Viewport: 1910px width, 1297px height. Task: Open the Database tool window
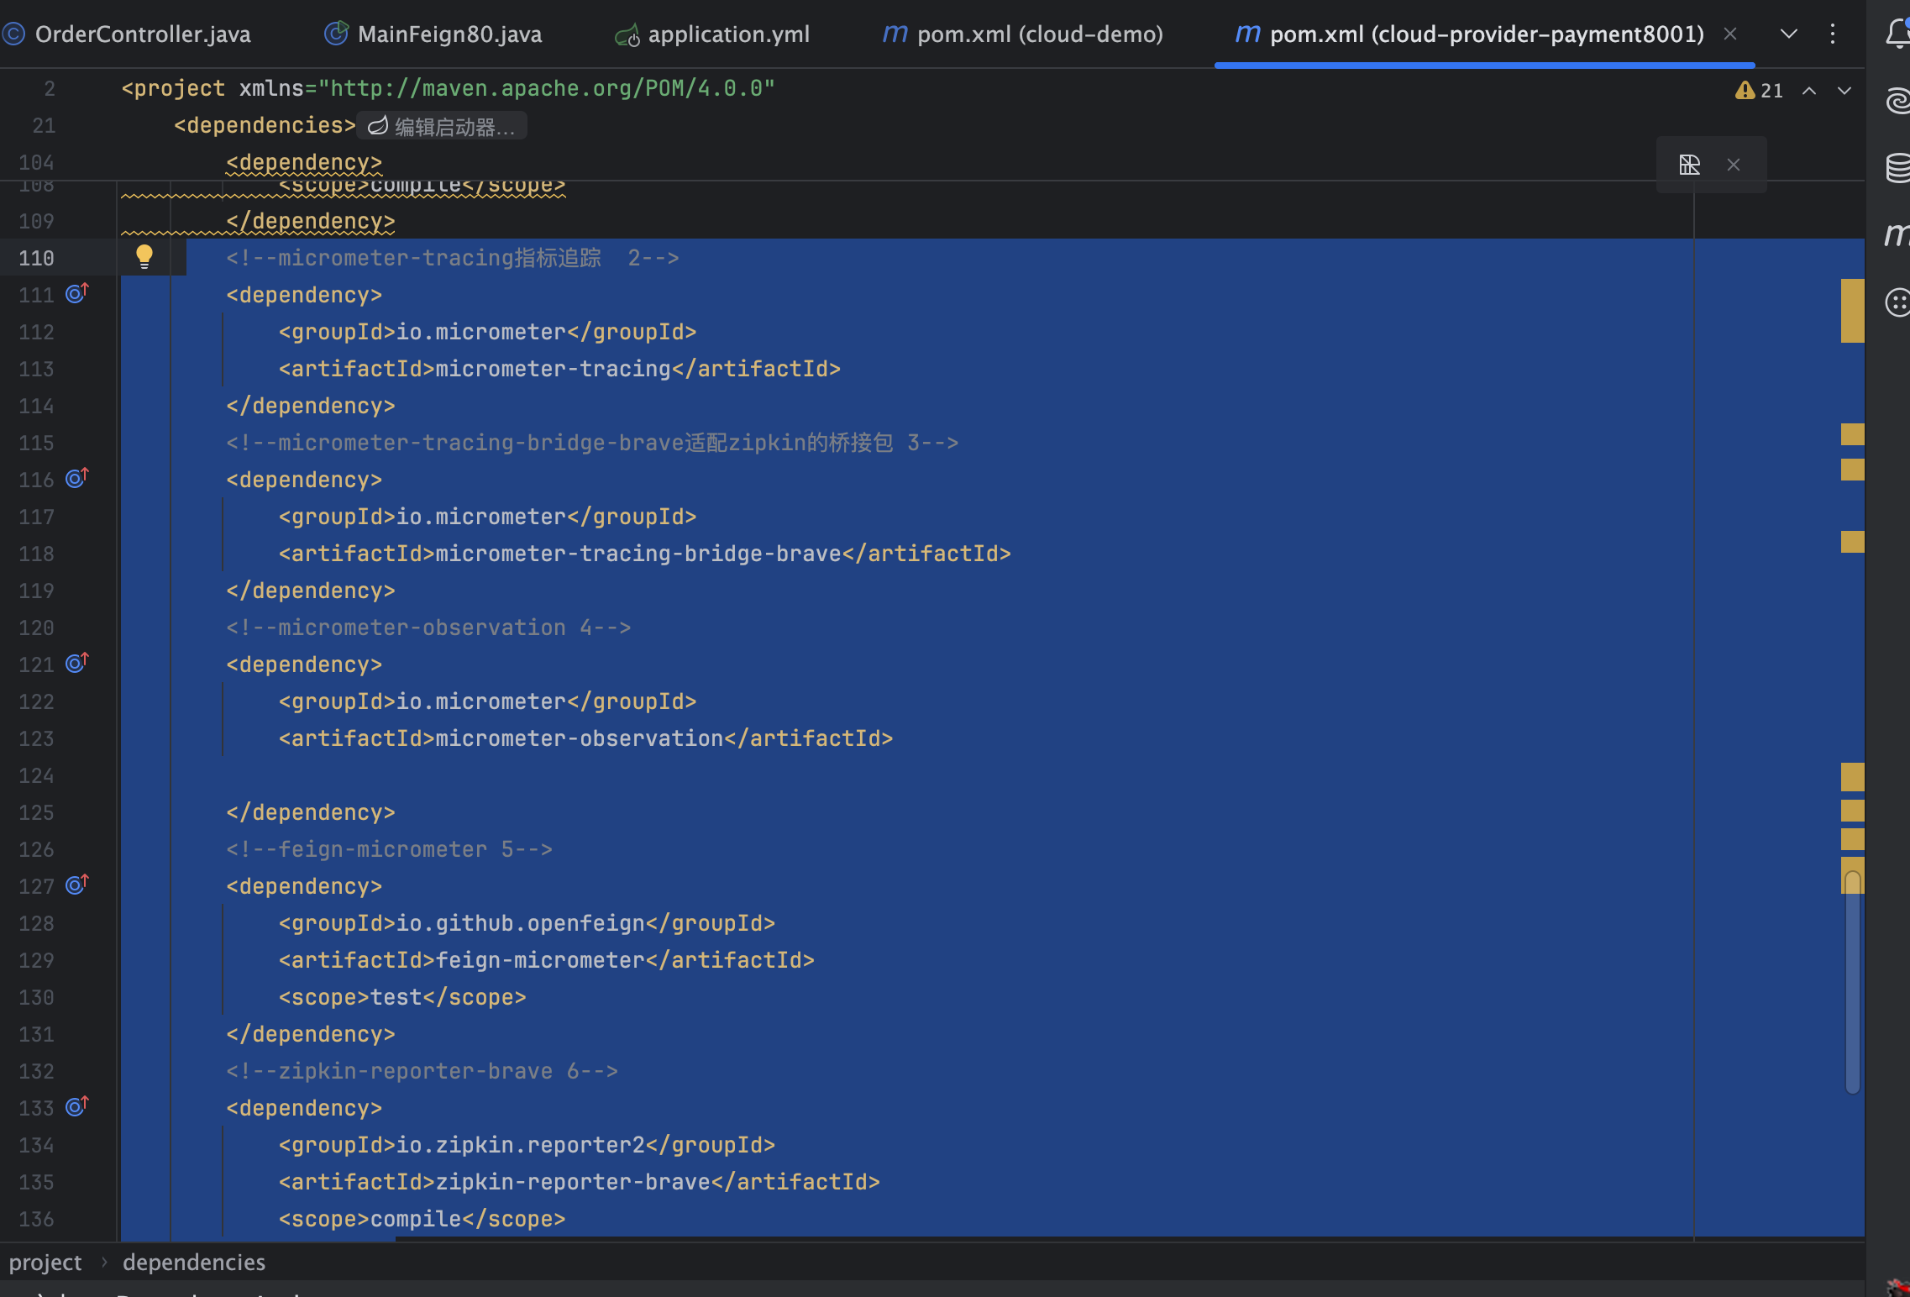1897,168
